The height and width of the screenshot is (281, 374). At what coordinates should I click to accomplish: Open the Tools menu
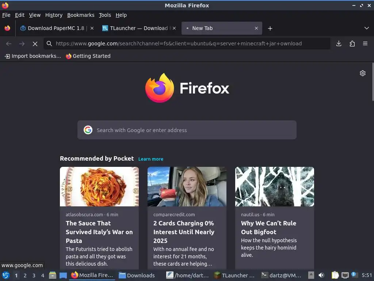(105, 15)
